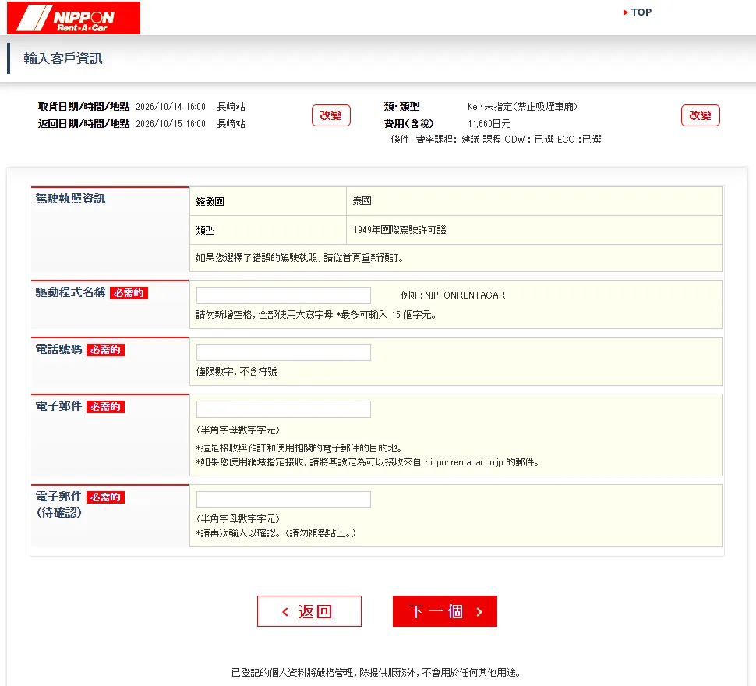Click the example text NIPPONRENTACAR
756x686 pixels.
pyautogui.click(x=465, y=295)
